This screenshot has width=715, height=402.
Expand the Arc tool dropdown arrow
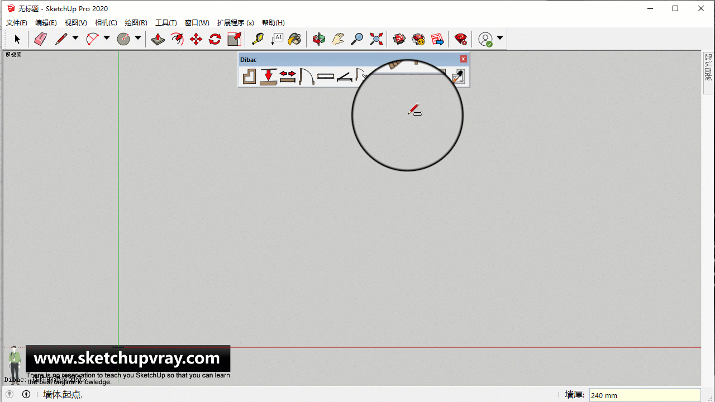click(107, 39)
